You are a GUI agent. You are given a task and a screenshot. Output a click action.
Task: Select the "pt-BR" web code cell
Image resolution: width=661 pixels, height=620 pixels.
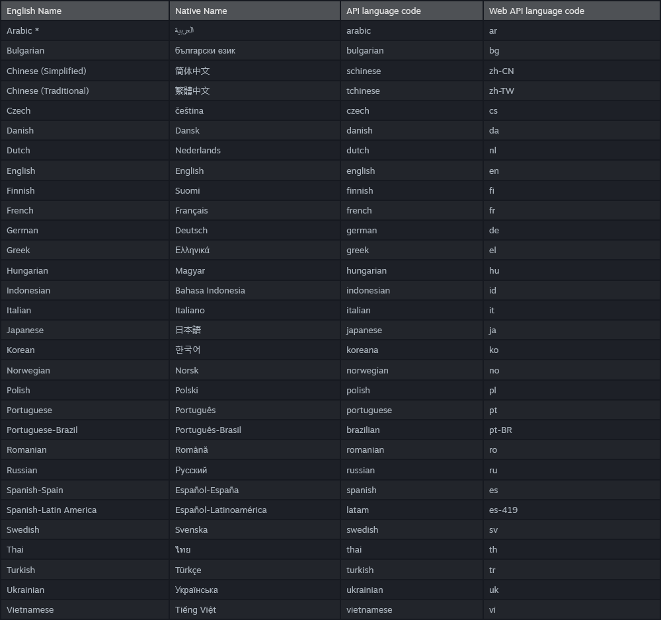[x=572, y=430]
